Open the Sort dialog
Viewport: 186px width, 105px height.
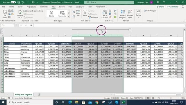coord(78,13)
